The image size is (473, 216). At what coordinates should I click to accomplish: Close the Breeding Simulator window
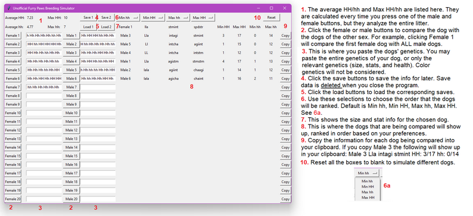click(284, 8)
